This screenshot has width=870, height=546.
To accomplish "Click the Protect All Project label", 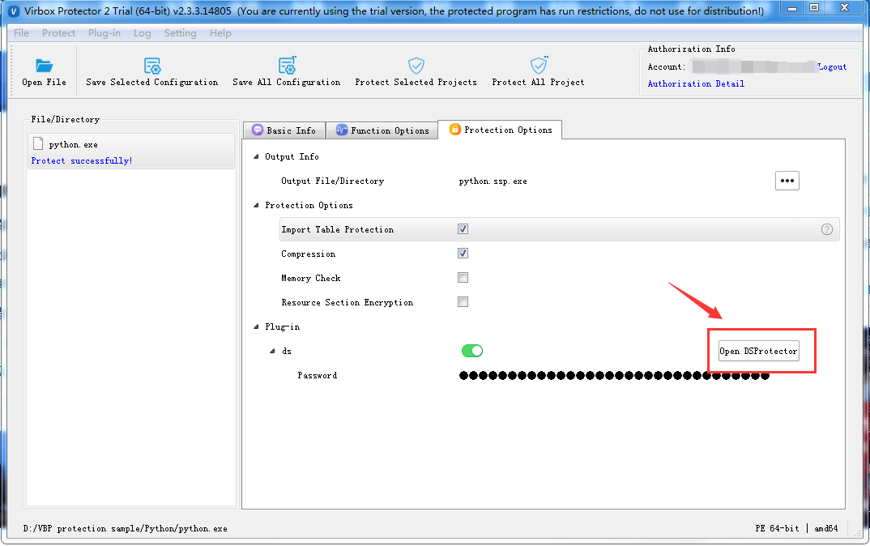I will (x=538, y=82).
